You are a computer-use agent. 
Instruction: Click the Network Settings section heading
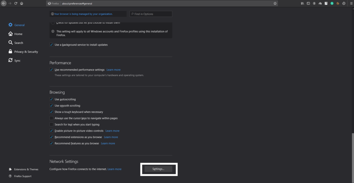click(64, 162)
